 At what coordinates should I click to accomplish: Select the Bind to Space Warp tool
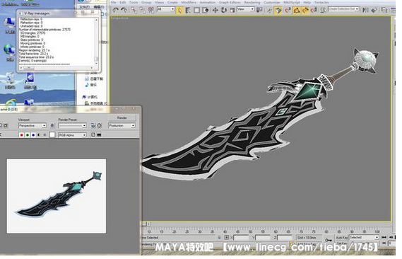point(151,10)
